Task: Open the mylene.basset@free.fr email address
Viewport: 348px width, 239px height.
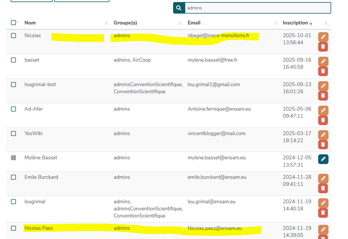Action: click(x=212, y=60)
